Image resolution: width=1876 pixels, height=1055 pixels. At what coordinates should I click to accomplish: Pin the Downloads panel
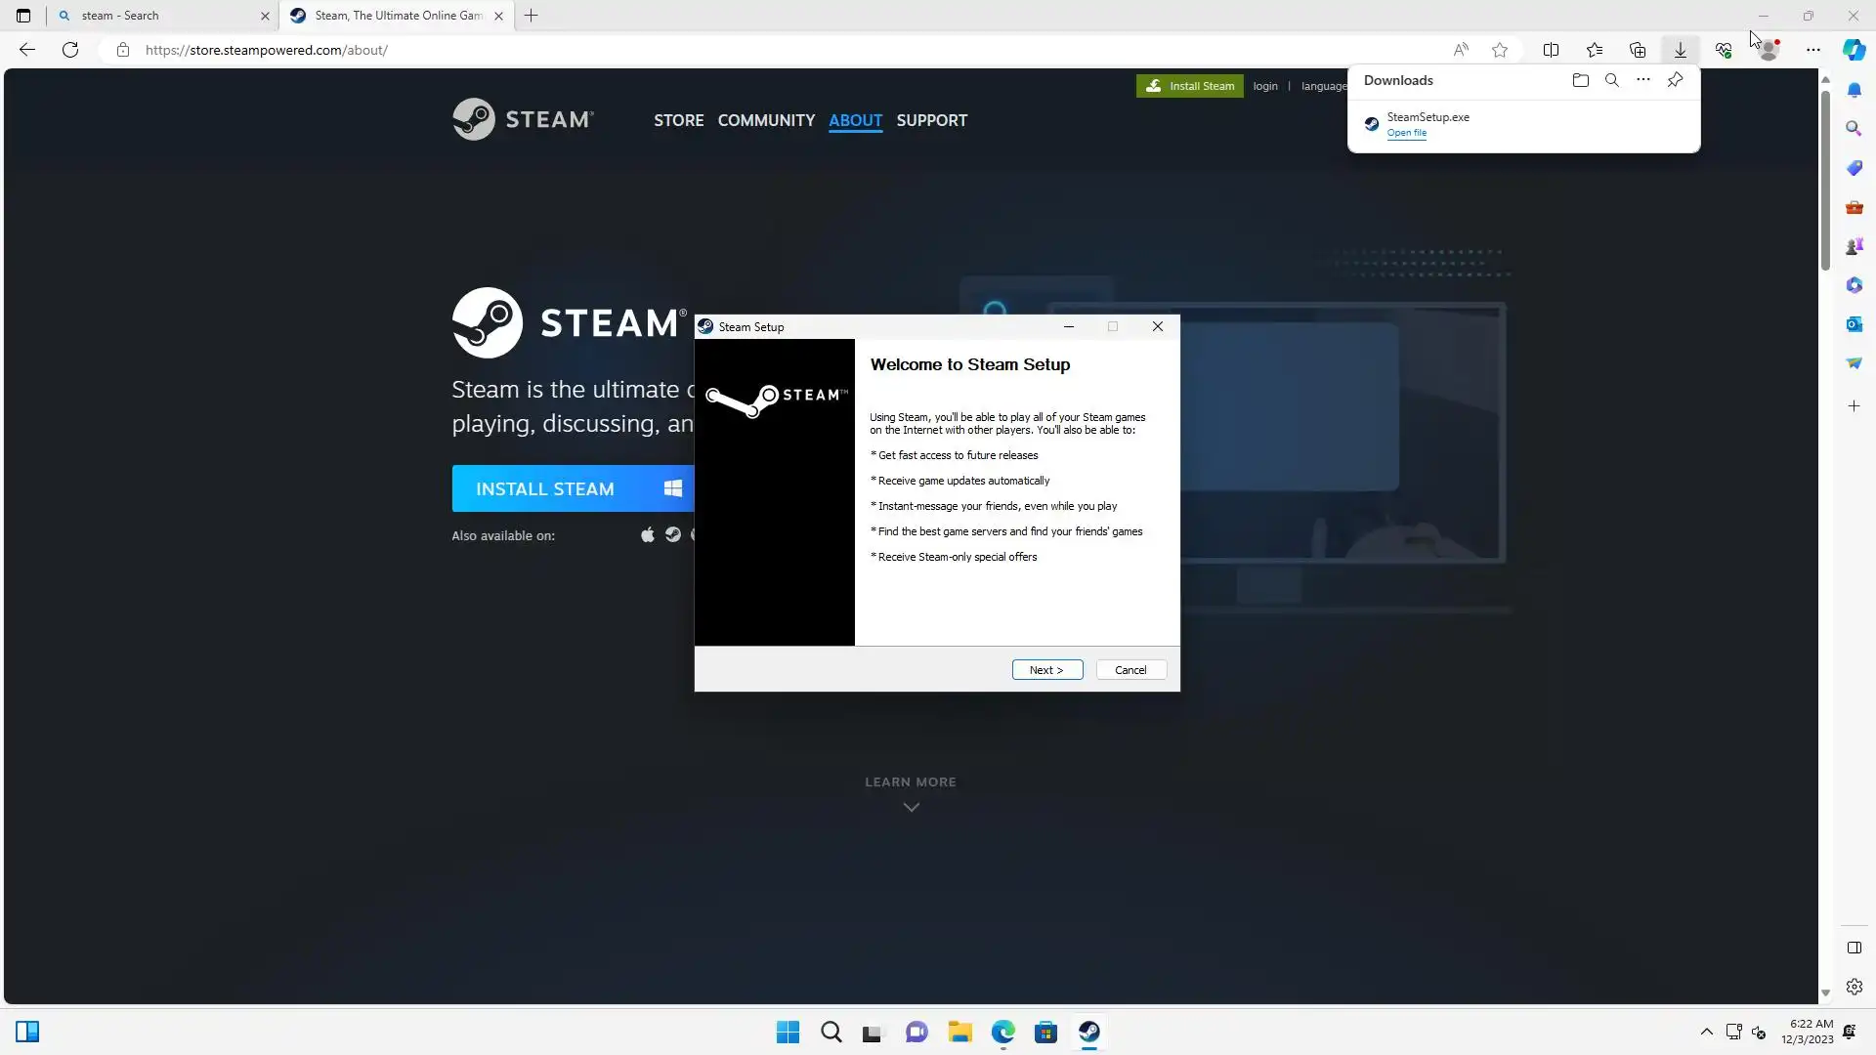coord(1675,80)
